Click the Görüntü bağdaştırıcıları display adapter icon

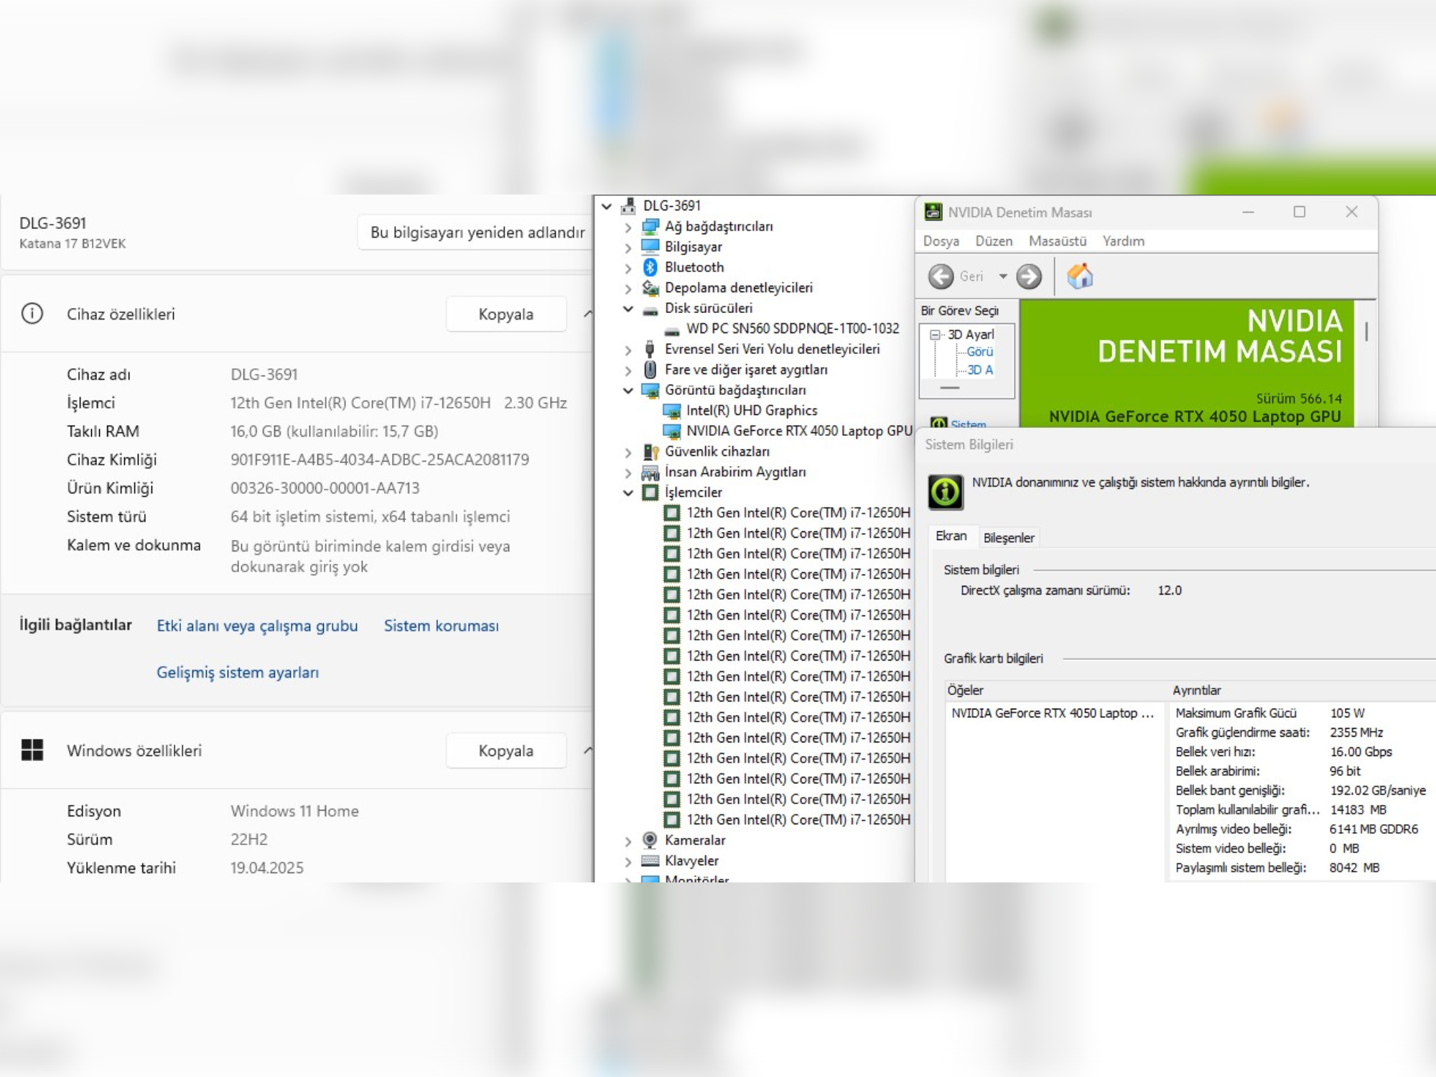tap(650, 390)
